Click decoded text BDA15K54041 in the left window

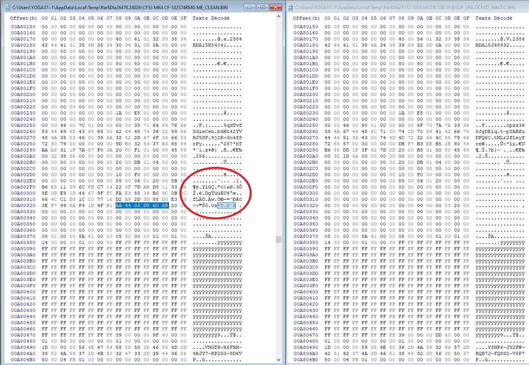click(210, 45)
